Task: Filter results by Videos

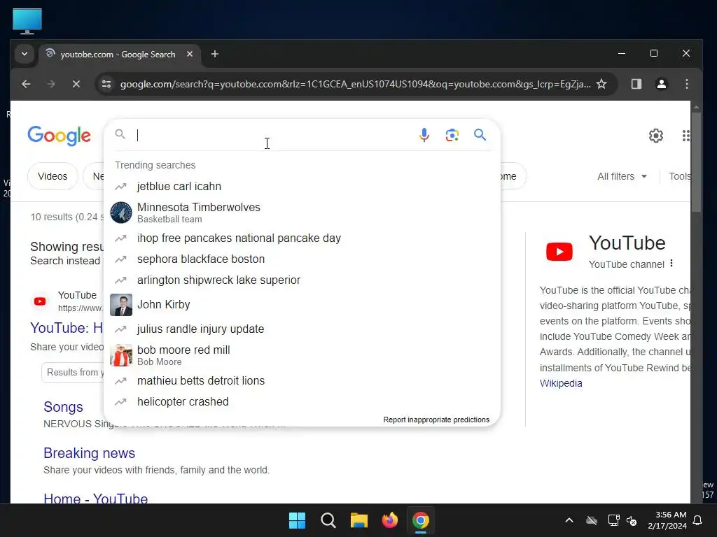Action: (x=53, y=176)
